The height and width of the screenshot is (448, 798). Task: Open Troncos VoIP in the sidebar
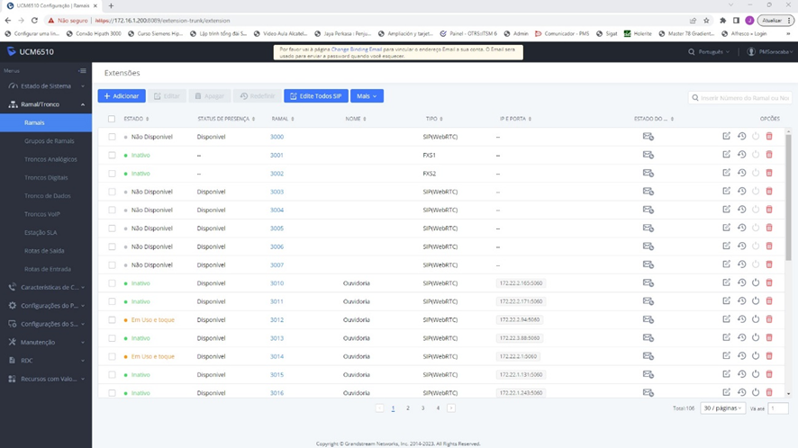42,214
